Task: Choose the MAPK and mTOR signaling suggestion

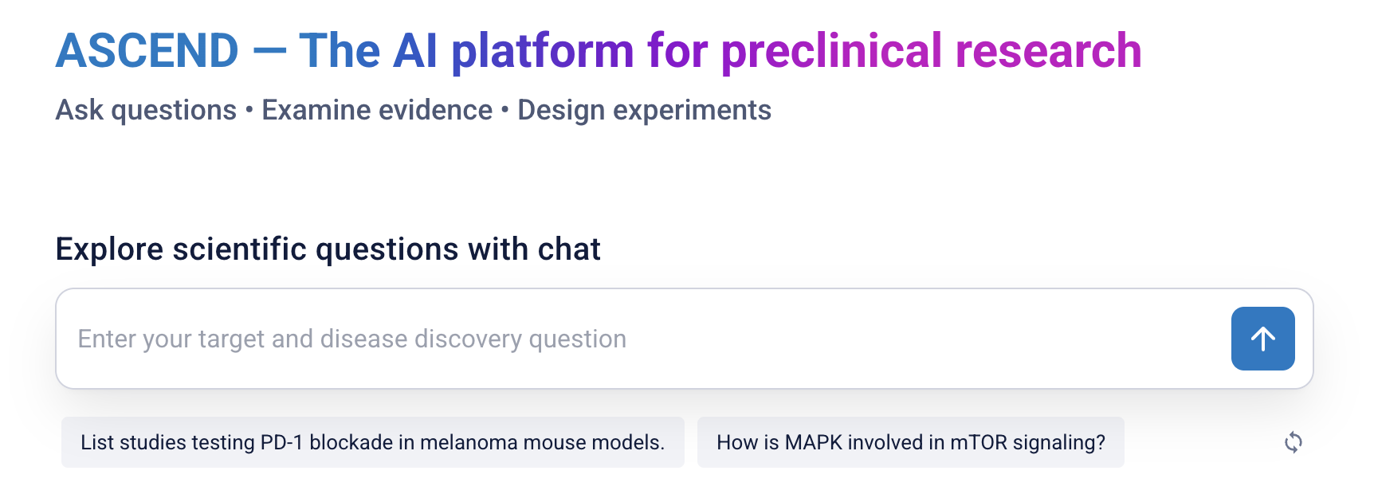Action: point(910,442)
